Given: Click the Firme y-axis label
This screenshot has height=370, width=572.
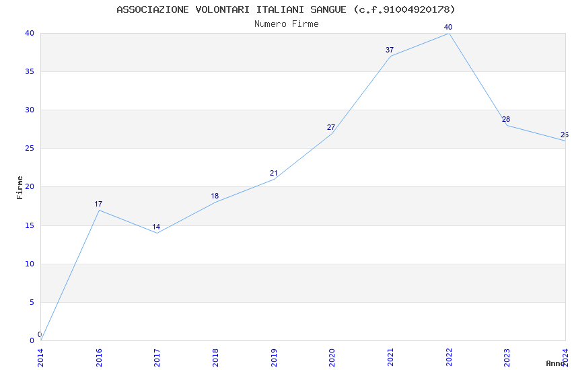Looking at the screenshot, I should 20,188.
